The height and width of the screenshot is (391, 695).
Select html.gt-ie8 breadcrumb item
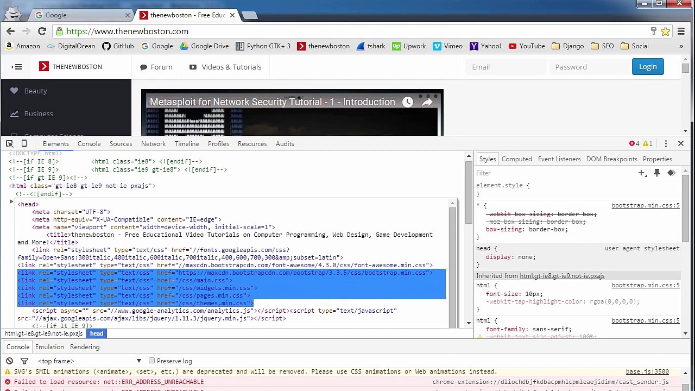pos(44,333)
